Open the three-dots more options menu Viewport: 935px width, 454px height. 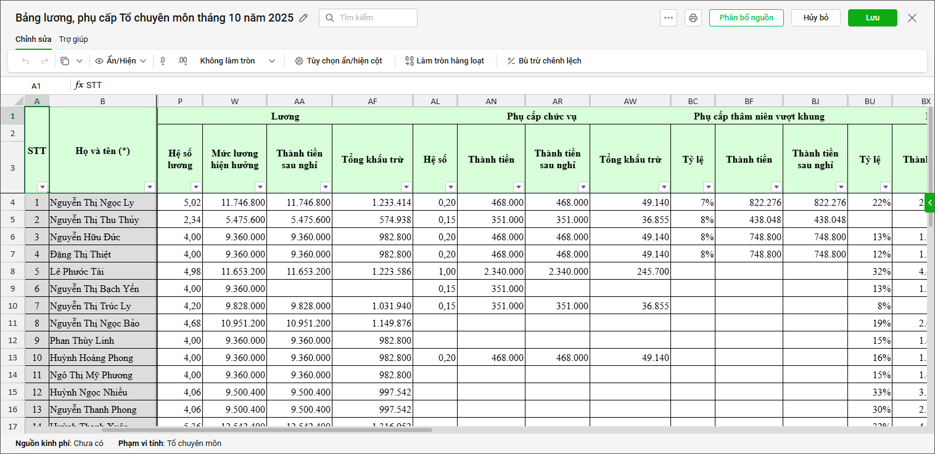tap(669, 18)
